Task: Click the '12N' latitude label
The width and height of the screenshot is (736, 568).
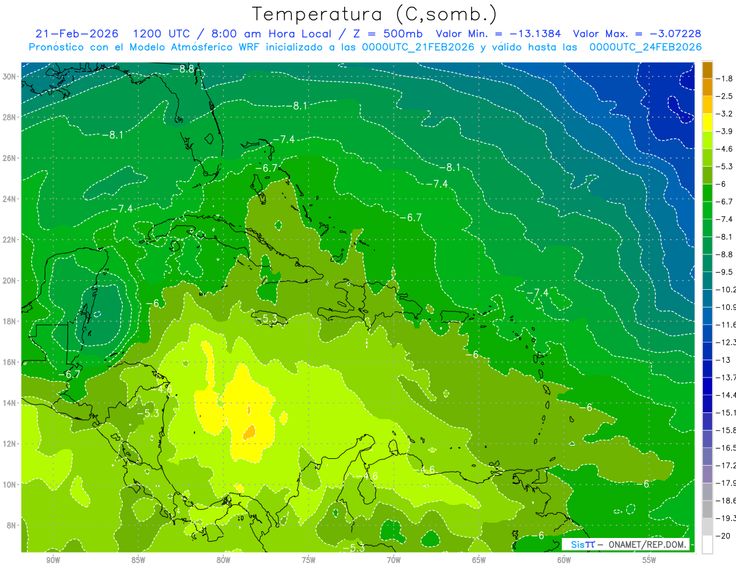Action: (9, 444)
